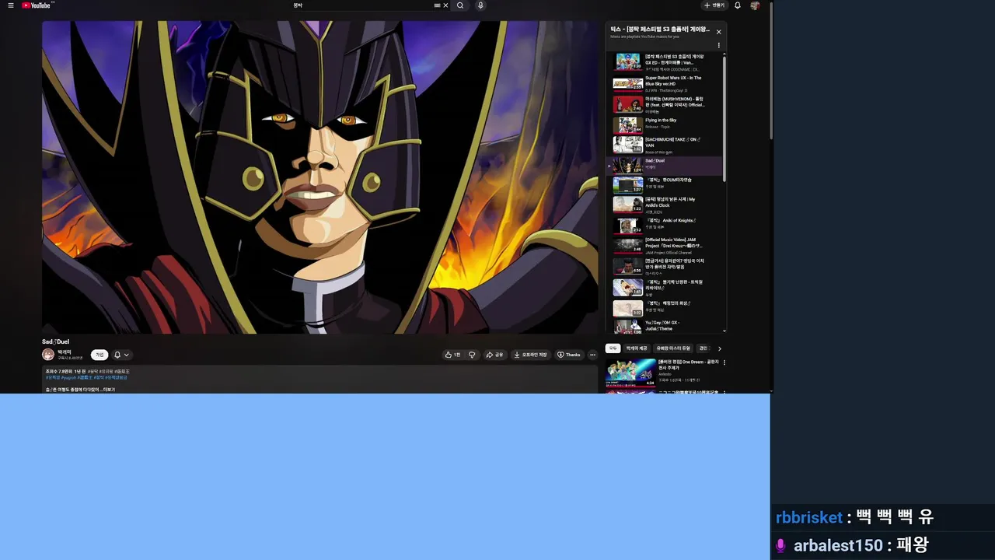
Task: Clear the search box with X
Action: click(445, 5)
